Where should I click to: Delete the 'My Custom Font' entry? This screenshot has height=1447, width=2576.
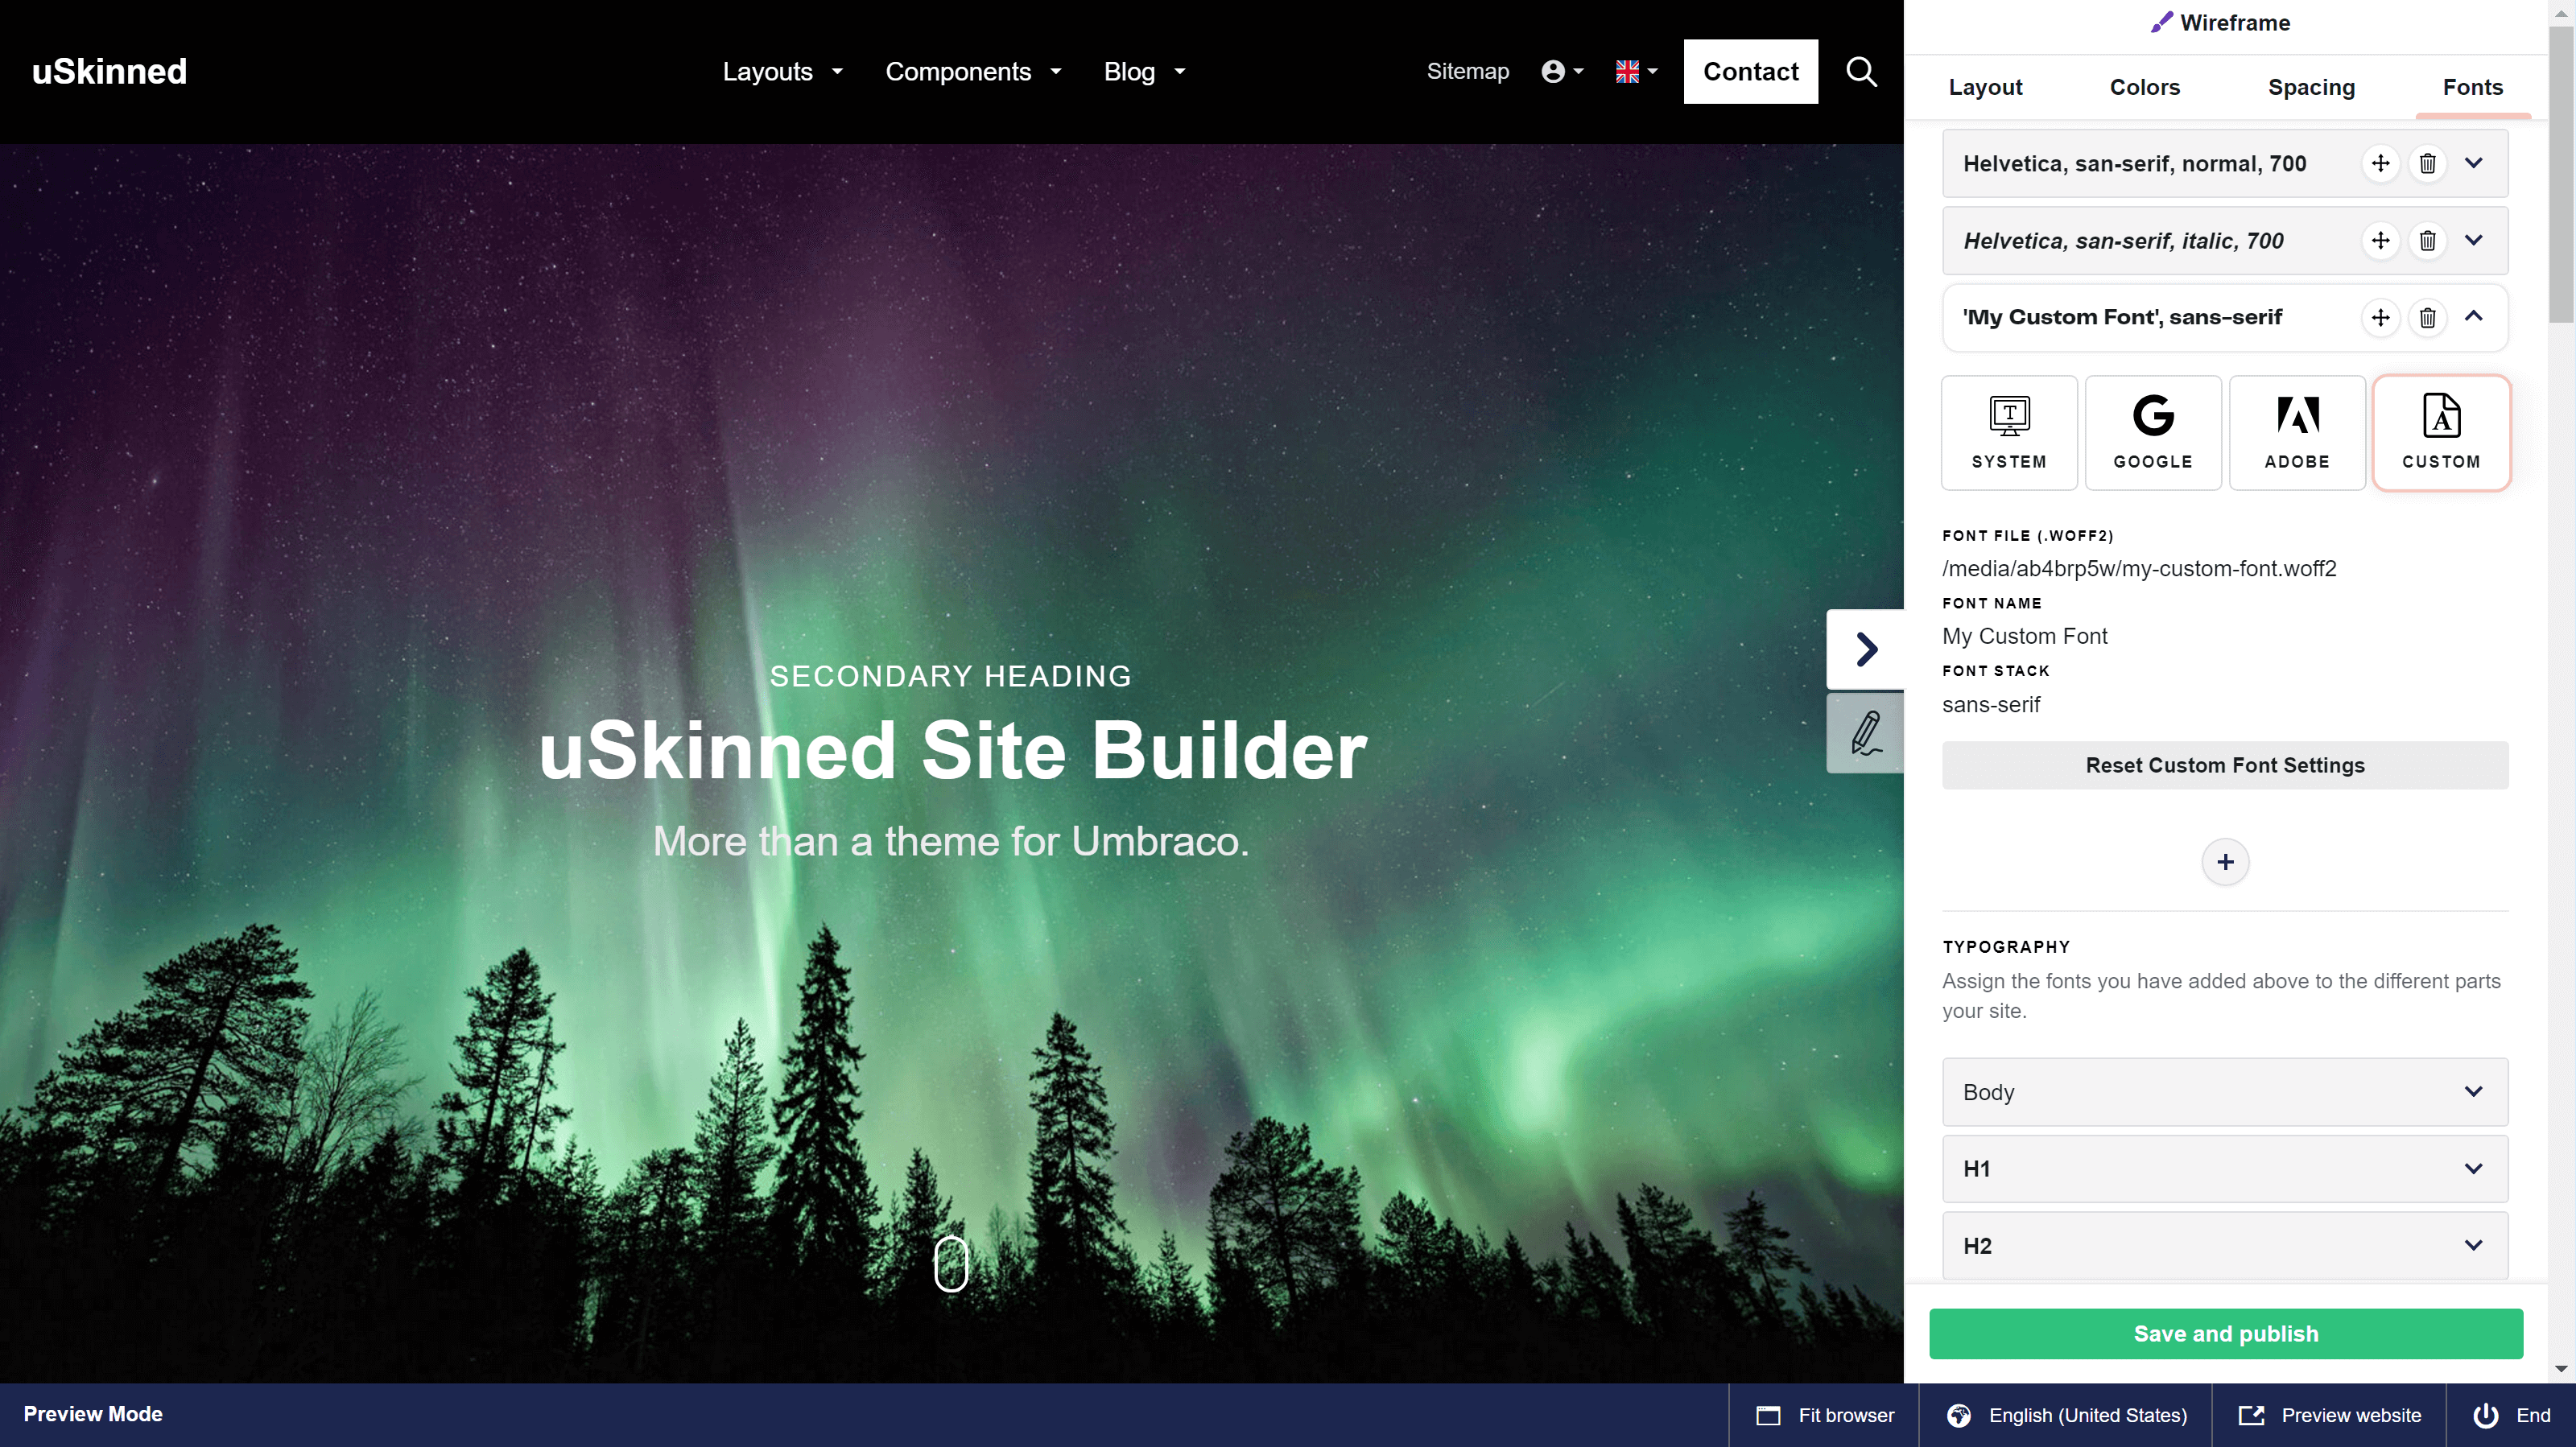pos(2427,317)
